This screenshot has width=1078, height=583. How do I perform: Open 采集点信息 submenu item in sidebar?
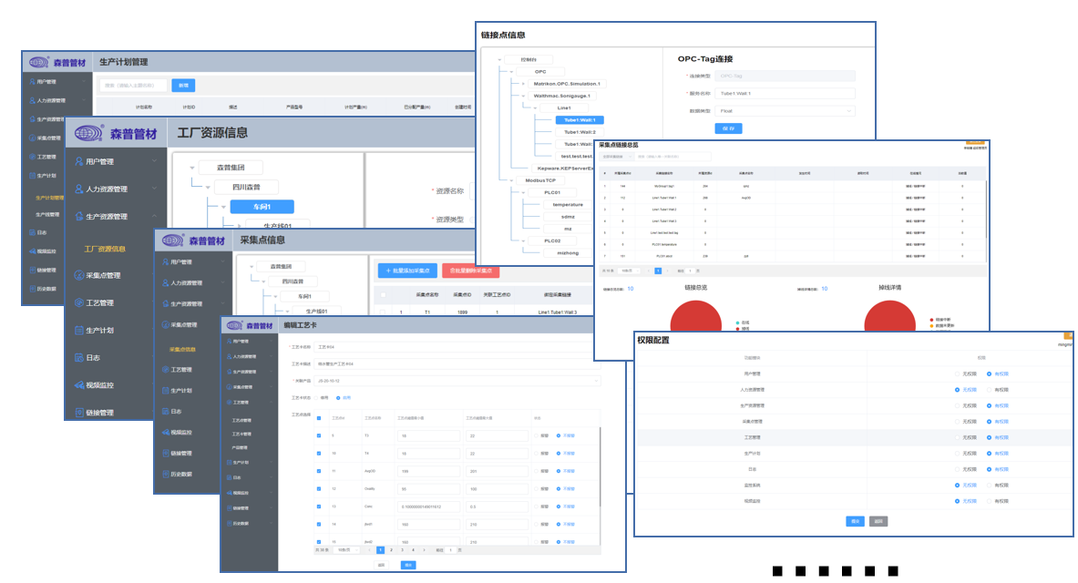click(183, 350)
